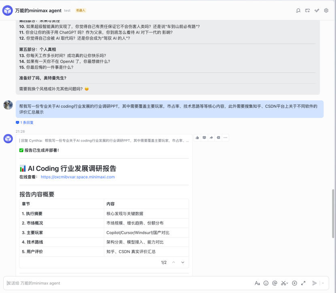Screen dimensions: 336x293
Task: Open the 1 条回复 thread link
Action: coord(25,123)
